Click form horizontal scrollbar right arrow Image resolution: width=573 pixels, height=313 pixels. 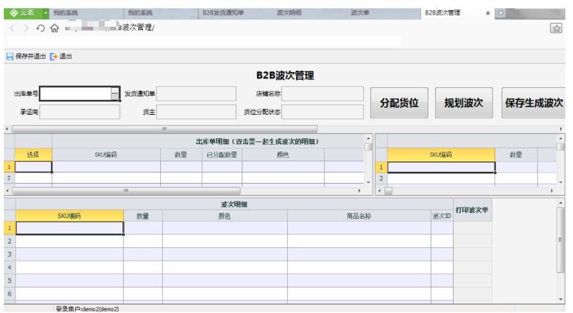point(561,129)
